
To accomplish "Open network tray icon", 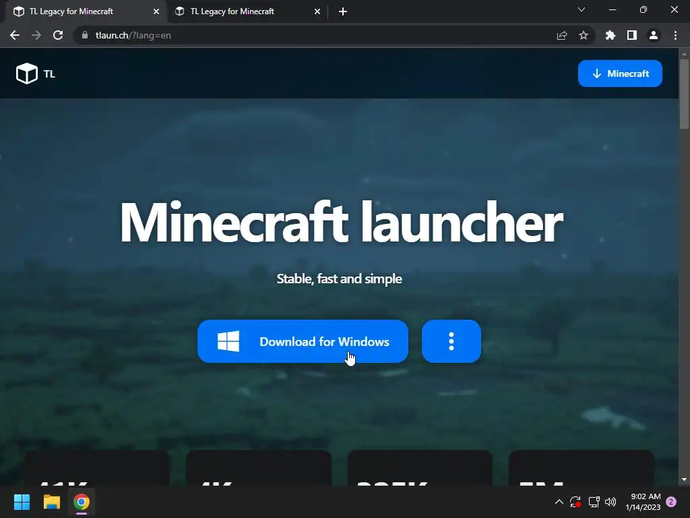I will pos(594,502).
